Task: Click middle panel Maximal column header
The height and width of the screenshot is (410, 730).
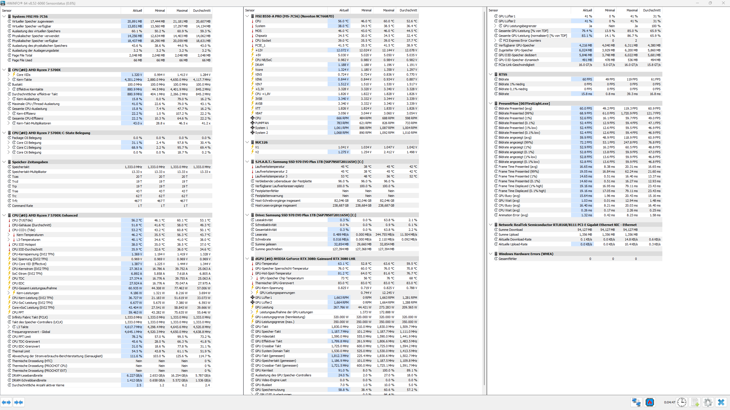Action: point(384,10)
